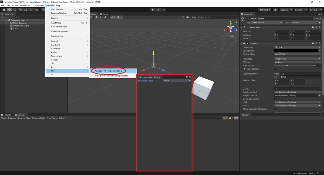Switch to the Game tab
The width and height of the screenshot is (324, 175).
coord(104,14)
